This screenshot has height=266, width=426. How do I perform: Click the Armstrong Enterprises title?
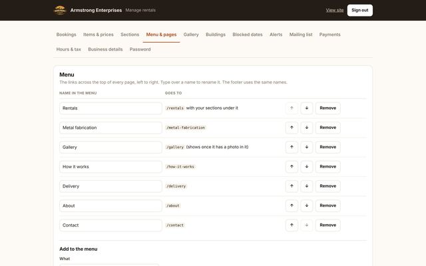pos(96,11)
